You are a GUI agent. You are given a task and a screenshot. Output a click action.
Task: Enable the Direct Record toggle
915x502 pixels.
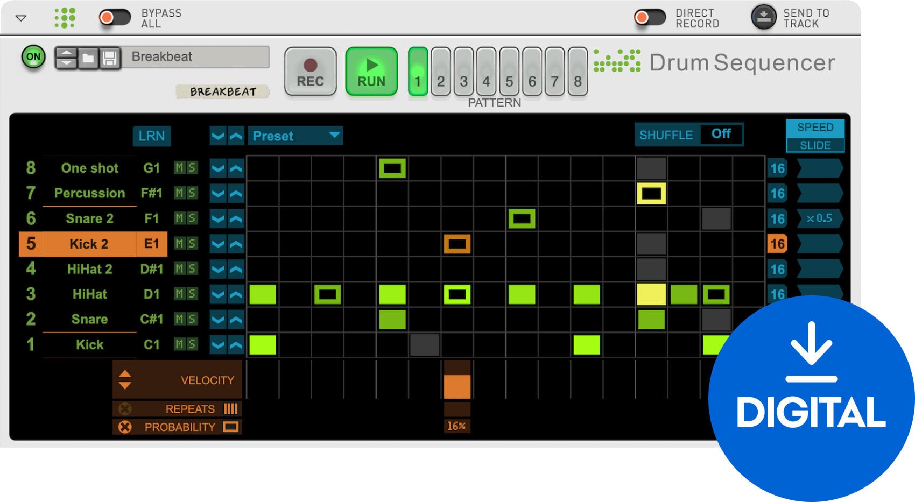coord(650,17)
